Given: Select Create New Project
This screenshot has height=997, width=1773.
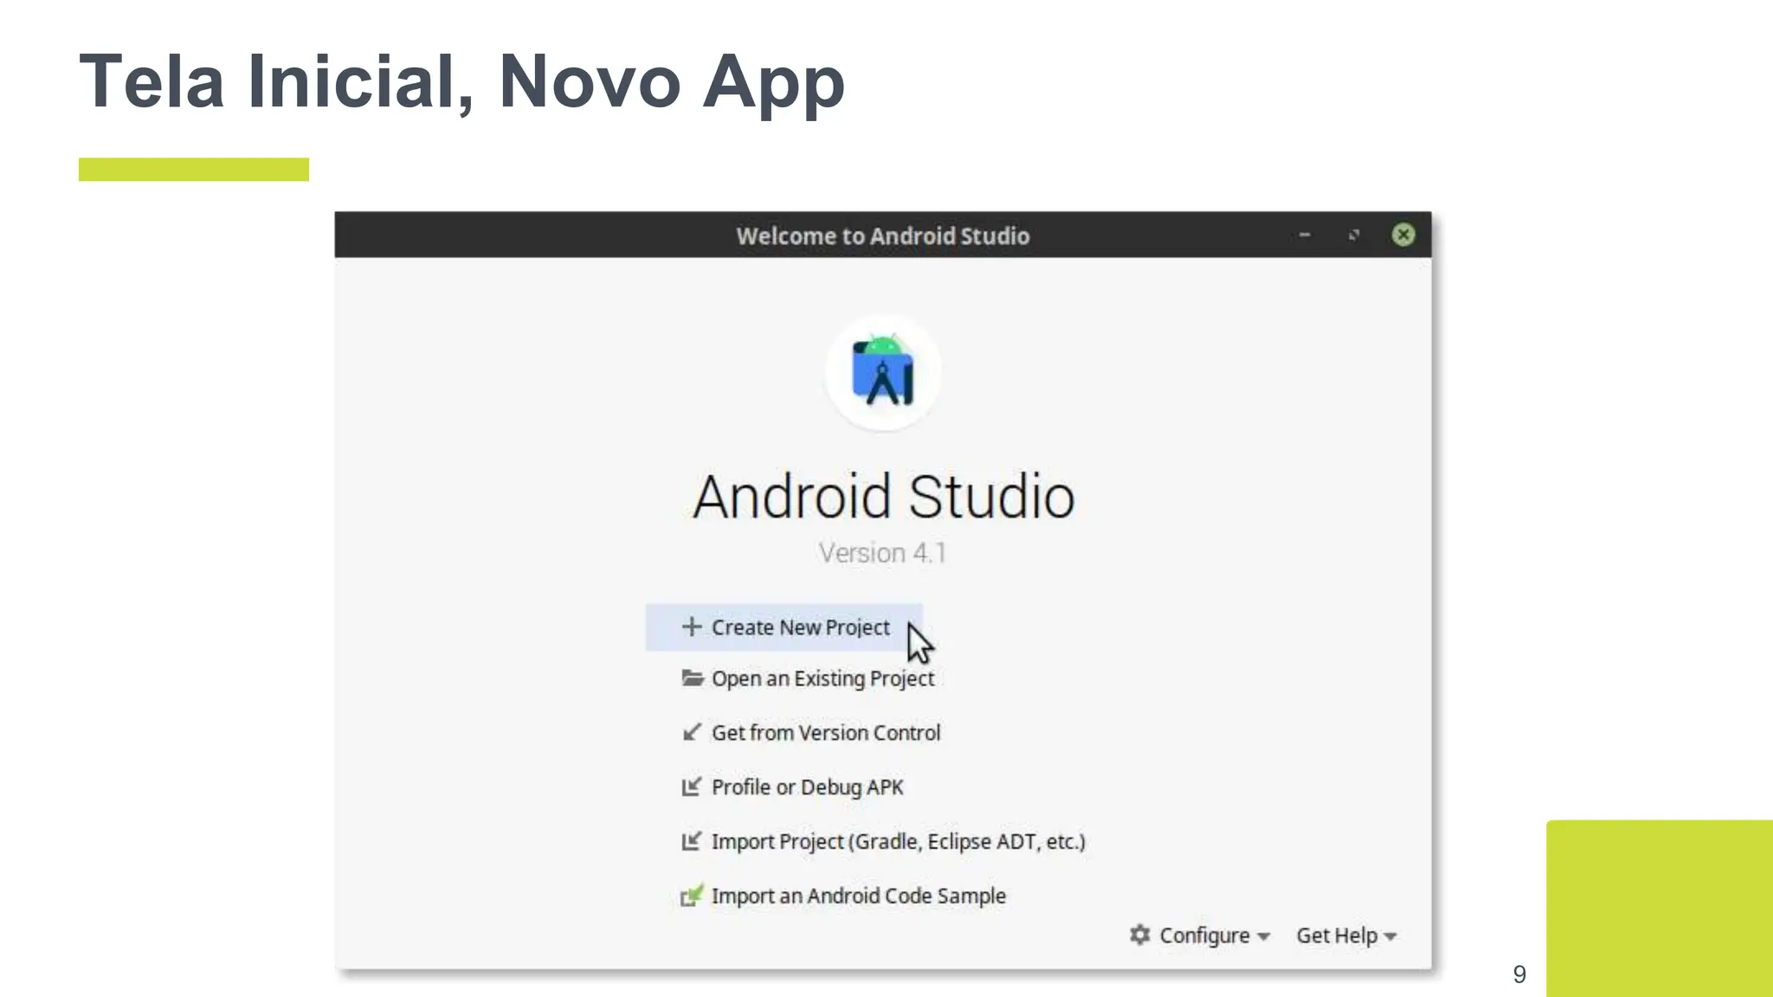Looking at the screenshot, I should (x=784, y=627).
